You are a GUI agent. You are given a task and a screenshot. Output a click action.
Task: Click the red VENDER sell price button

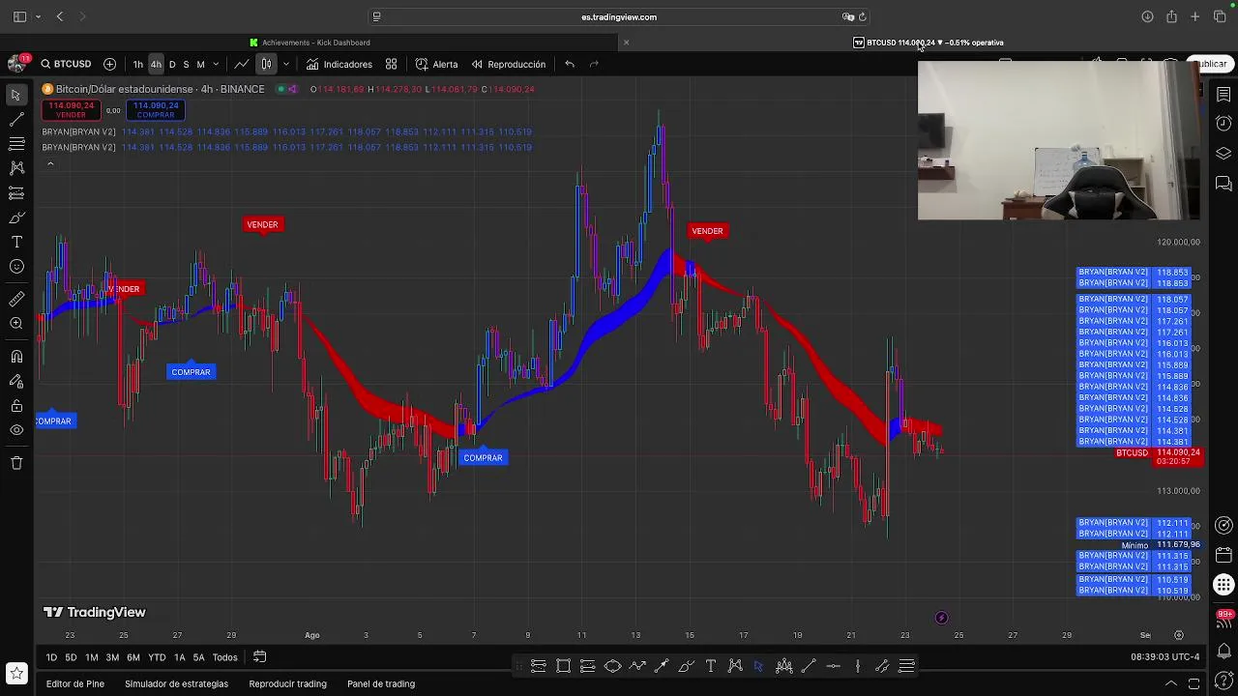[71, 109]
